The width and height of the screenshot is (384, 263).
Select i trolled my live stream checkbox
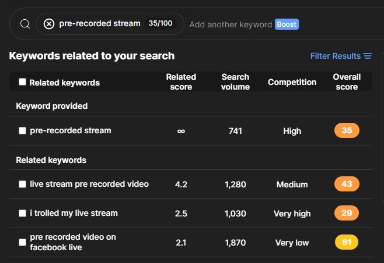pos(23,213)
